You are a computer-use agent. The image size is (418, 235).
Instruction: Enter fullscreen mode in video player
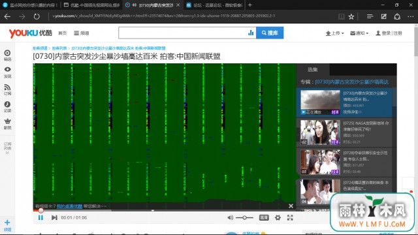click(290, 217)
